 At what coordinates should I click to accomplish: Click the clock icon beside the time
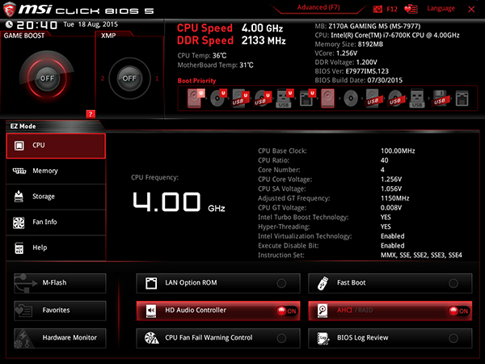9,24
